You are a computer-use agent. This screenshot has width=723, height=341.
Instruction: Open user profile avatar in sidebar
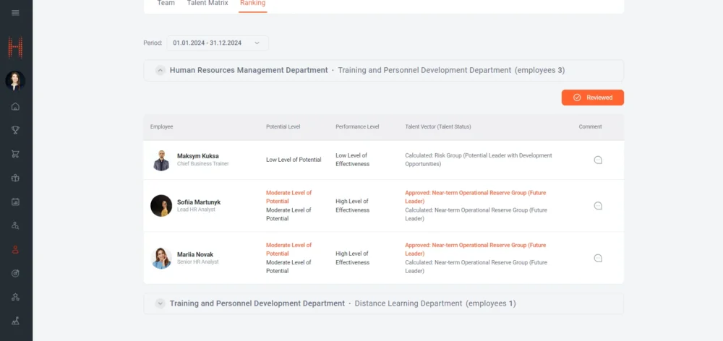15,81
